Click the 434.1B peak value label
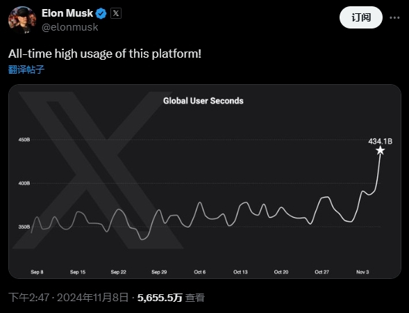The width and height of the screenshot is (409, 313). [380, 141]
